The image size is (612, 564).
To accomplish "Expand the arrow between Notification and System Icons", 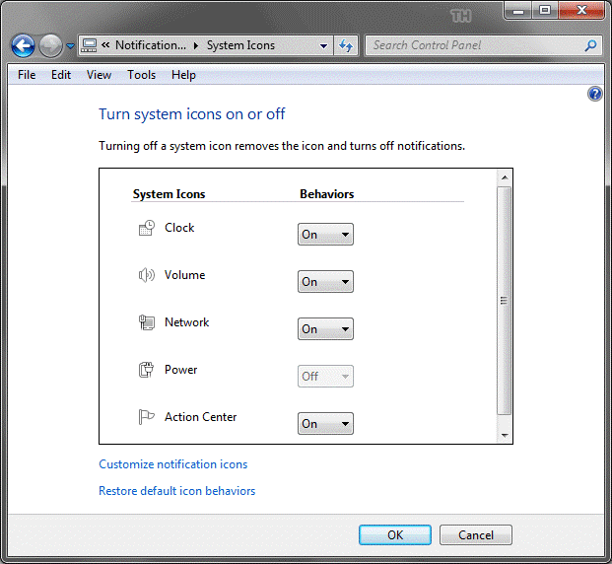I will pos(196,45).
